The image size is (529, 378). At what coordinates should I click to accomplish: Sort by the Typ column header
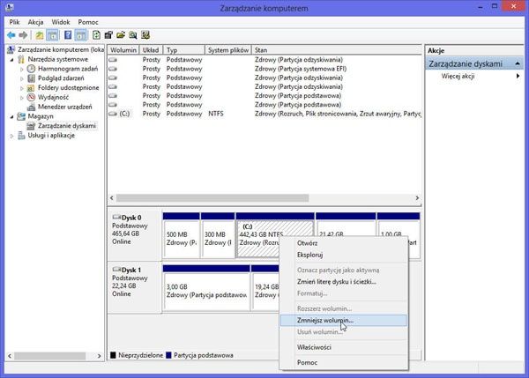pos(184,50)
